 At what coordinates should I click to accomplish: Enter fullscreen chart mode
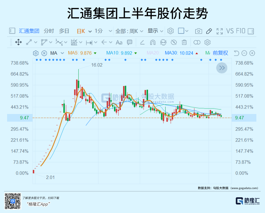(220, 31)
